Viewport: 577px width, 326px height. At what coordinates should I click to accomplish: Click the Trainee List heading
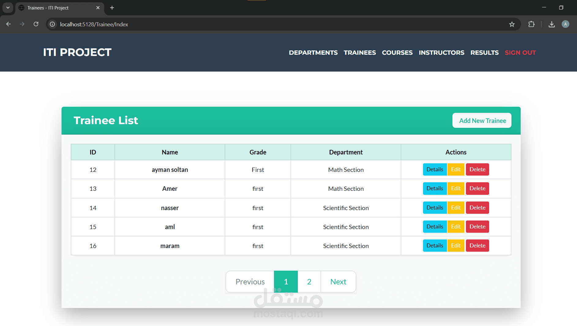[106, 120]
